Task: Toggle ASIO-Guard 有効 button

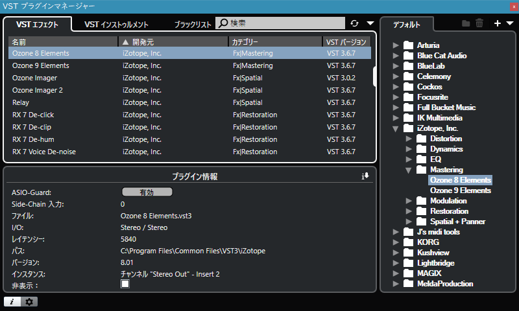Action: pyautogui.click(x=147, y=192)
